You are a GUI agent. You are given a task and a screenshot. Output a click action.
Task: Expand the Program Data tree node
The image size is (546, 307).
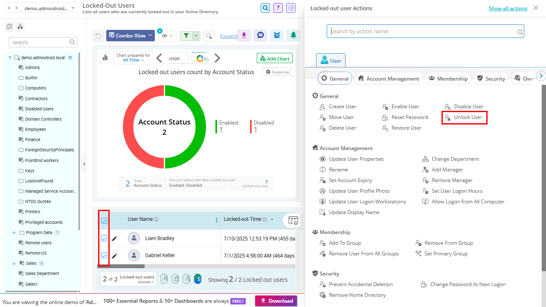(x=15, y=232)
